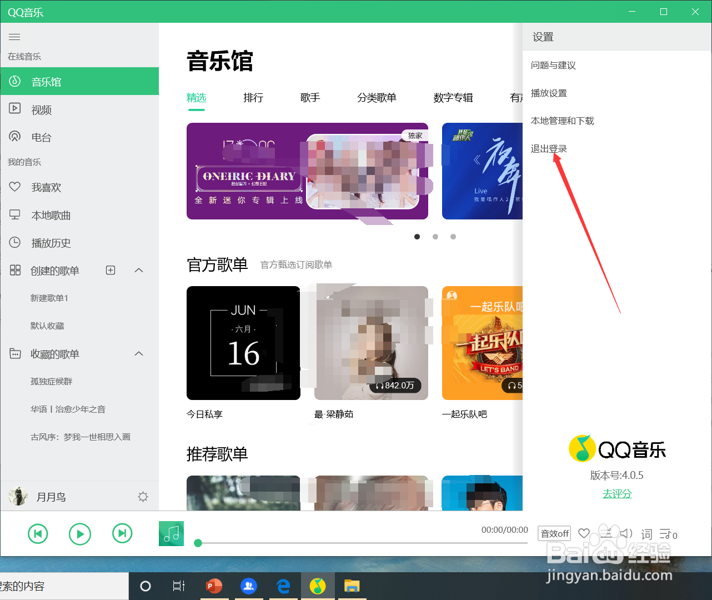Select the third banner carousel dot
The height and width of the screenshot is (600, 712).
(453, 237)
